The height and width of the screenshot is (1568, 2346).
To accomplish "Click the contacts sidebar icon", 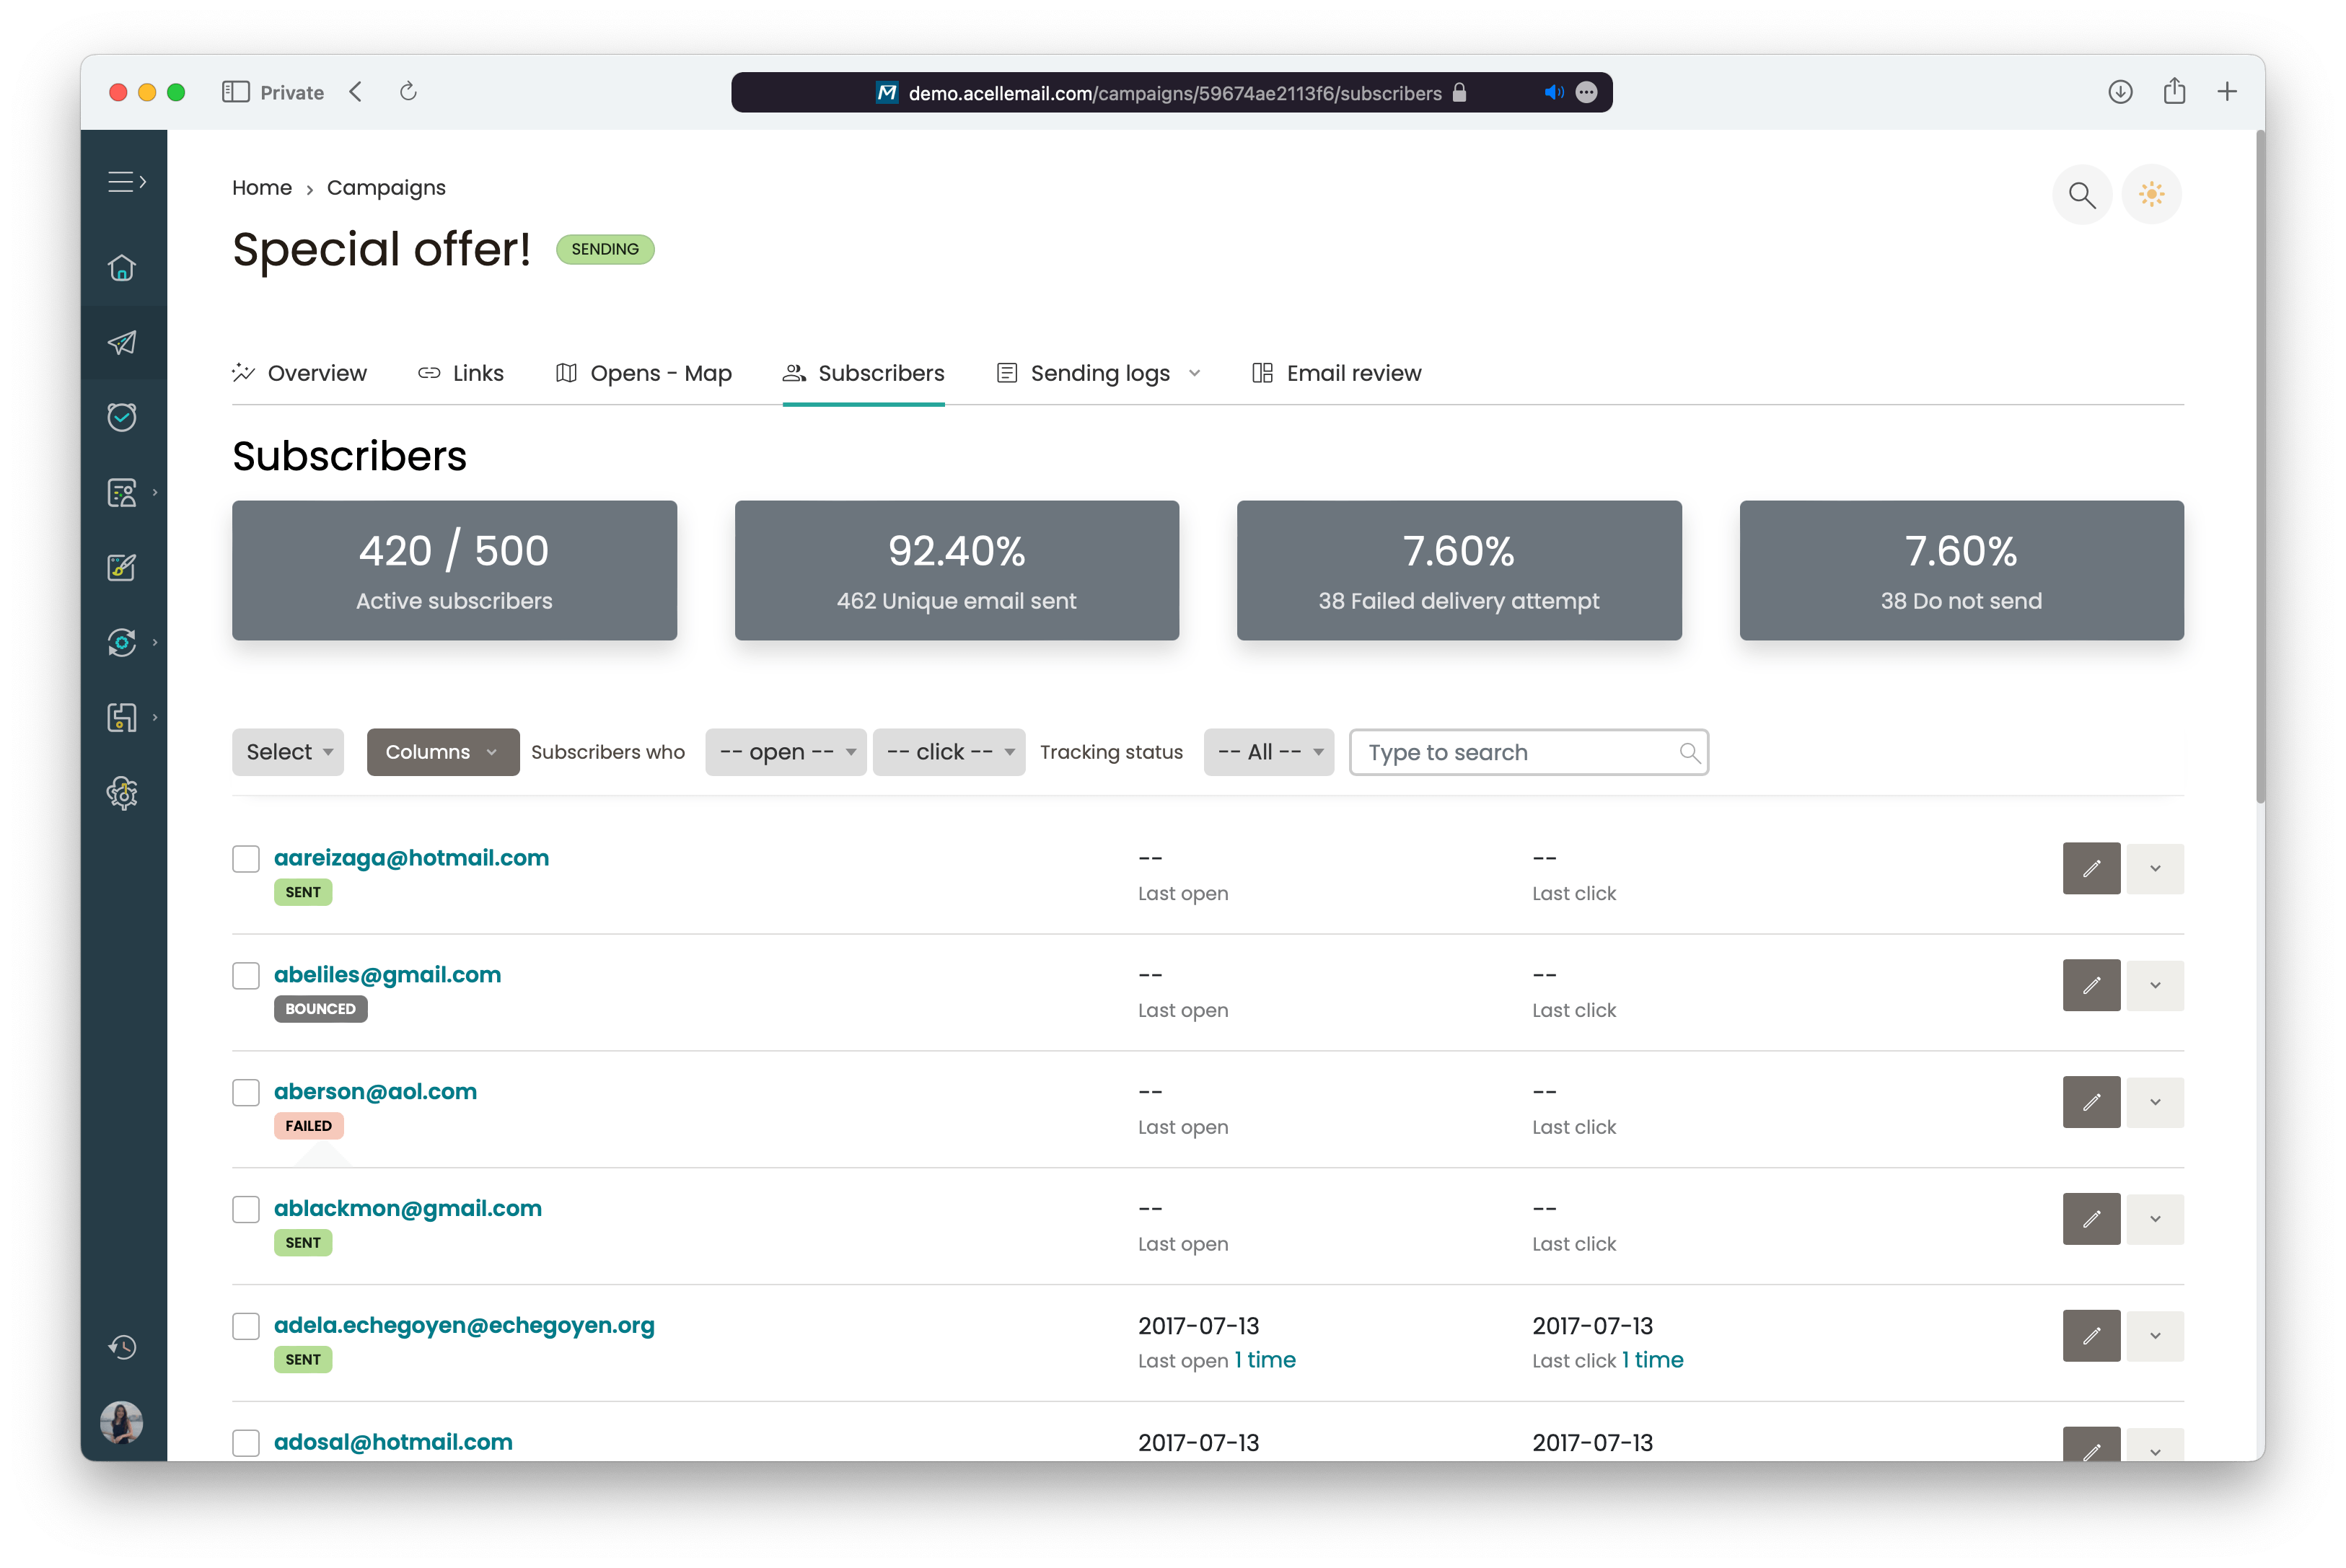I will pyautogui.click(x=123, y=492).
